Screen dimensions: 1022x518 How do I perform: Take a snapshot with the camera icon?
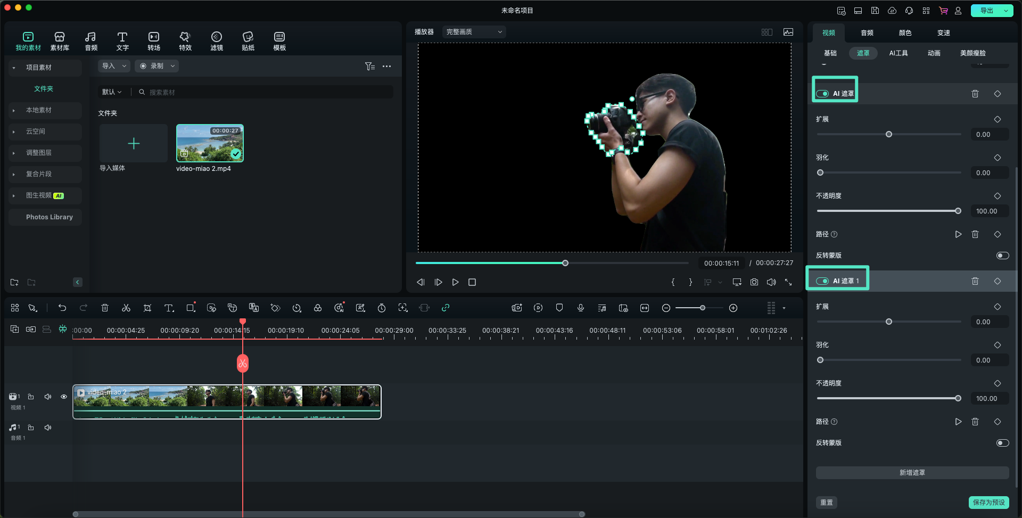tap(754, 282)
